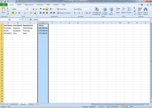Switch to Page Layout tab
152x108 pixels.
point(29,5)
